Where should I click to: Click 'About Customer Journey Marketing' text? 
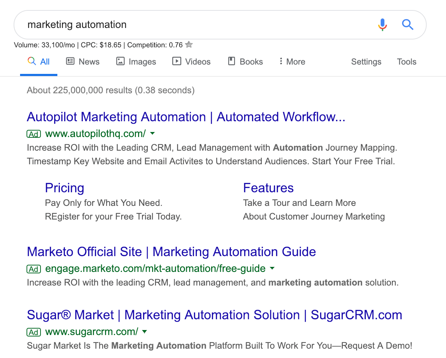[x=314, y=217]
